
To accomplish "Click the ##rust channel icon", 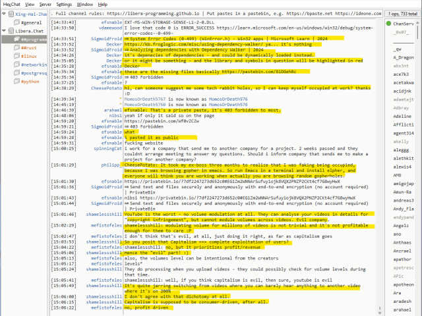I will (x=16, y=48).
